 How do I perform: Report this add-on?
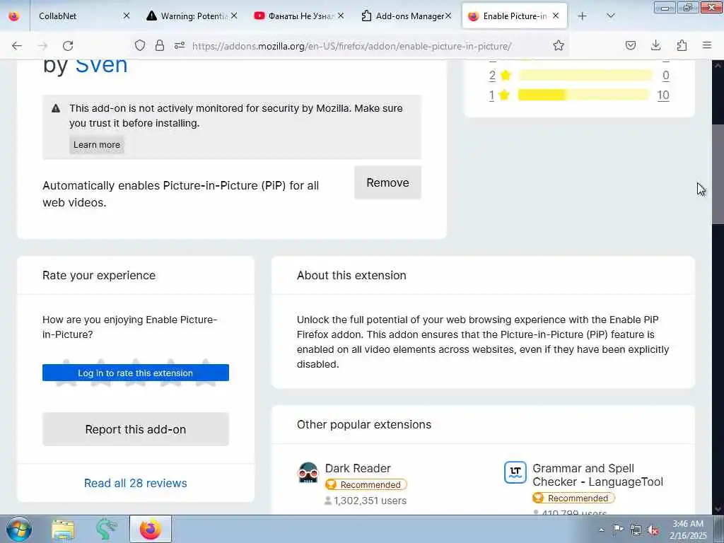[x=135, y=429]
